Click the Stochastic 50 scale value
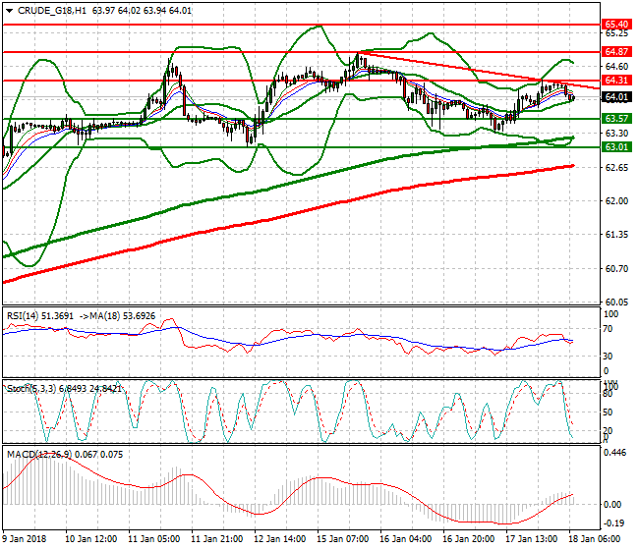Viewport: 639px width, 550px height. [x=608, y=412]
